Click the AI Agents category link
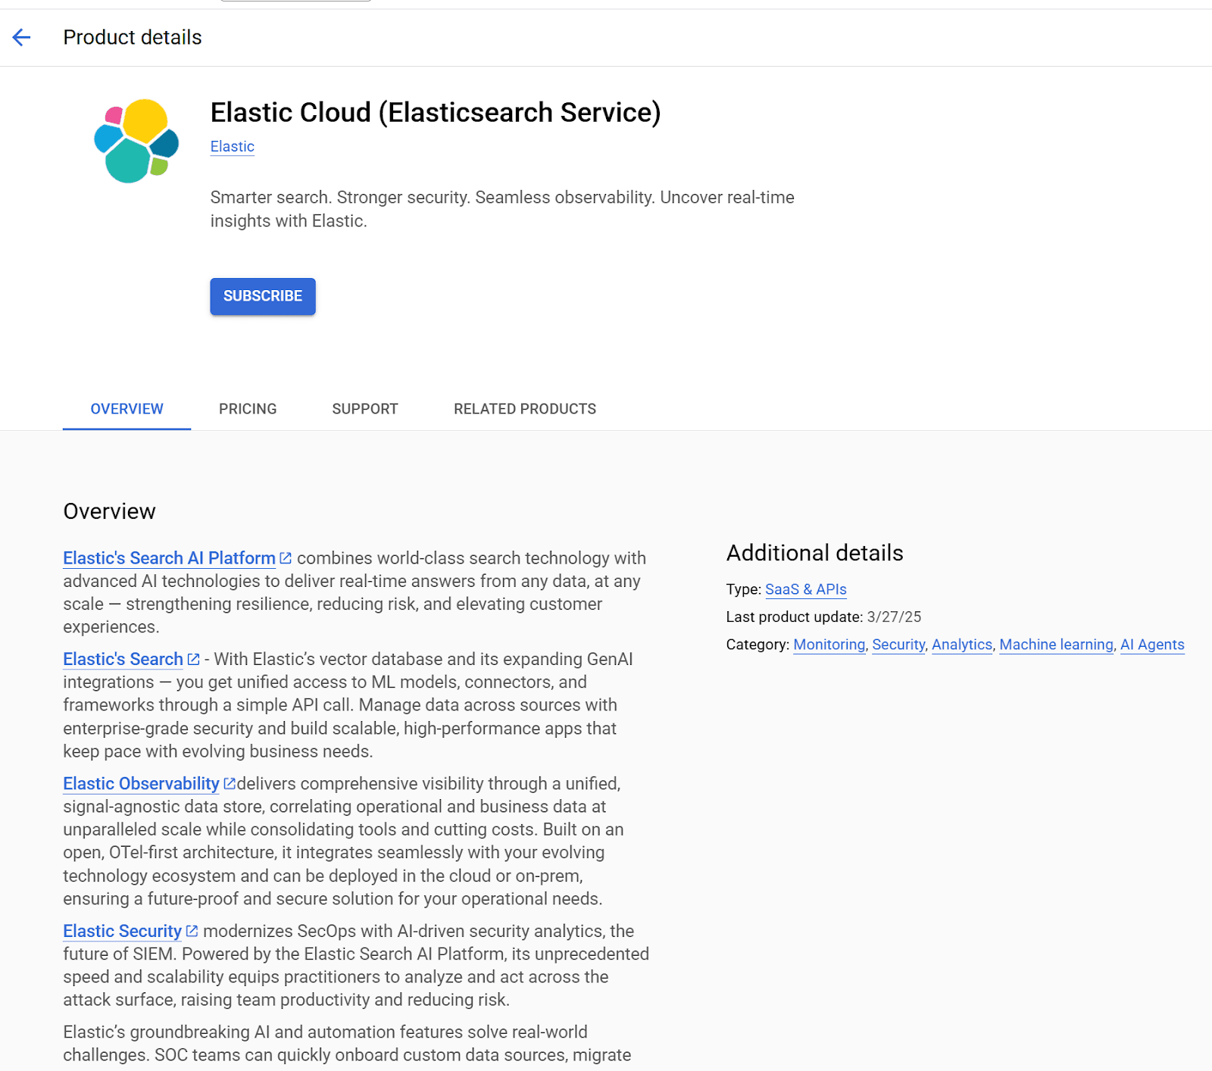 1152,645
